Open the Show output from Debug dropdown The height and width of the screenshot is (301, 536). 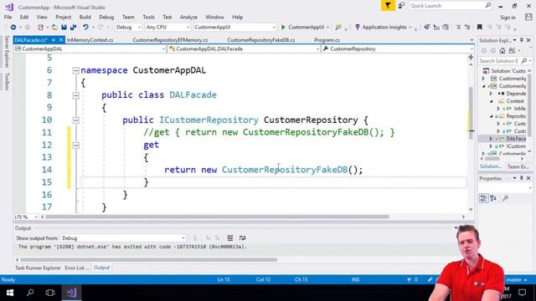tap(123, 238)
